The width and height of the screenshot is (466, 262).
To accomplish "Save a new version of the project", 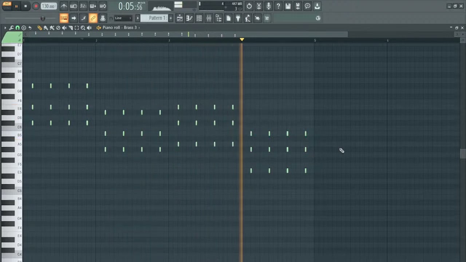I will (298, 6).
